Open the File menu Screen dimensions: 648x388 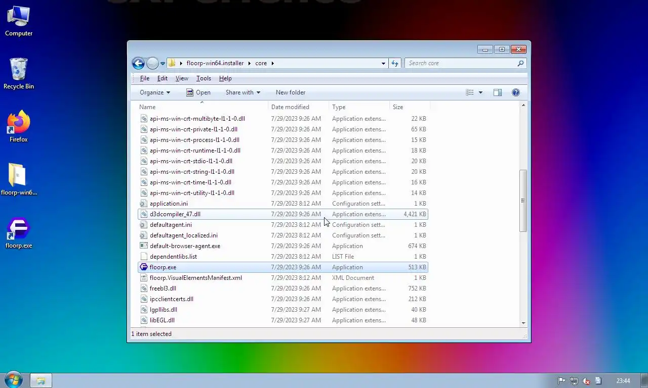[x=145, y=78]
